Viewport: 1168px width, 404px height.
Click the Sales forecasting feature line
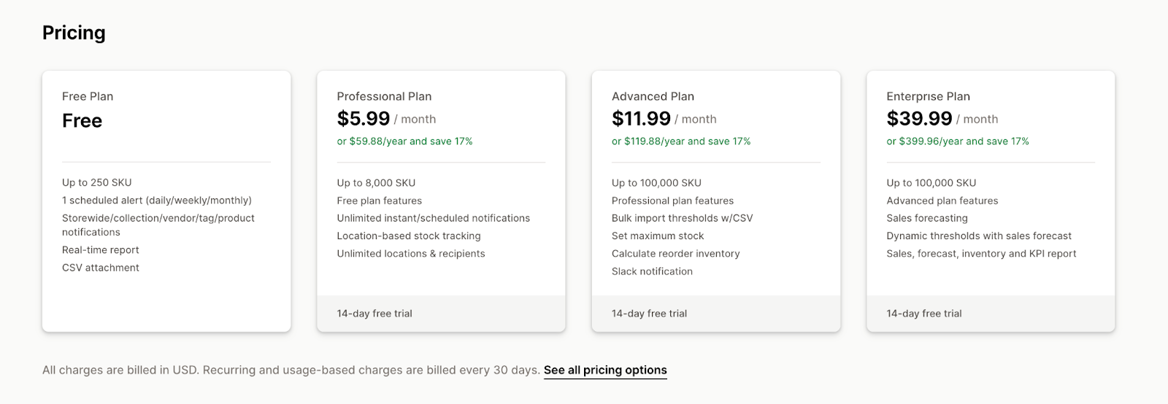coord(926,218)
